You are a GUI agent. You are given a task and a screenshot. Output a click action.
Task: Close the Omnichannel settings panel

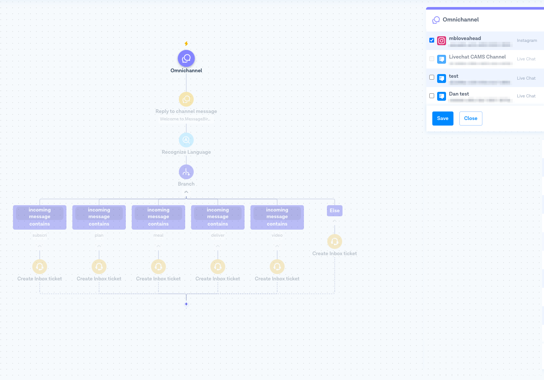click(x=471, y=119)
